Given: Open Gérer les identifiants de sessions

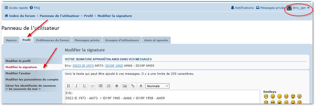Looking at the screenshot, I should coord(33,87).
